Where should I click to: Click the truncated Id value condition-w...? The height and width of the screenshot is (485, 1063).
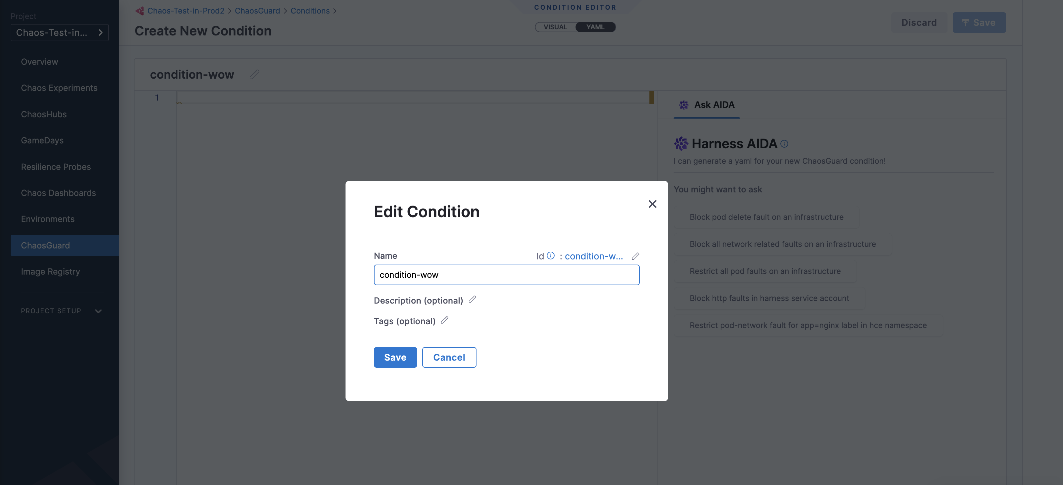593,256
